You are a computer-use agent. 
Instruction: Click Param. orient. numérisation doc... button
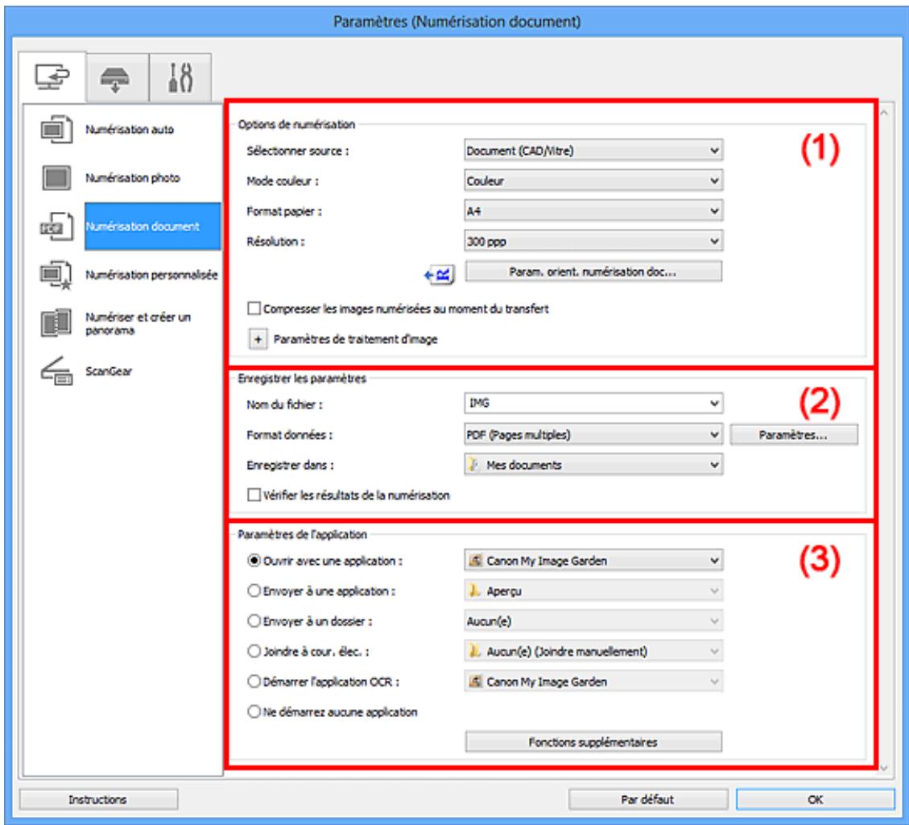pyautogui.click(x=593, y=271)
